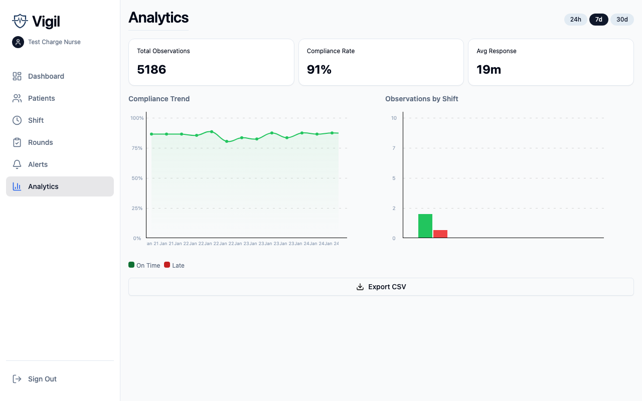Open Patients via the people icon
This screenshot has width=642, height=401.
[17, 98]
